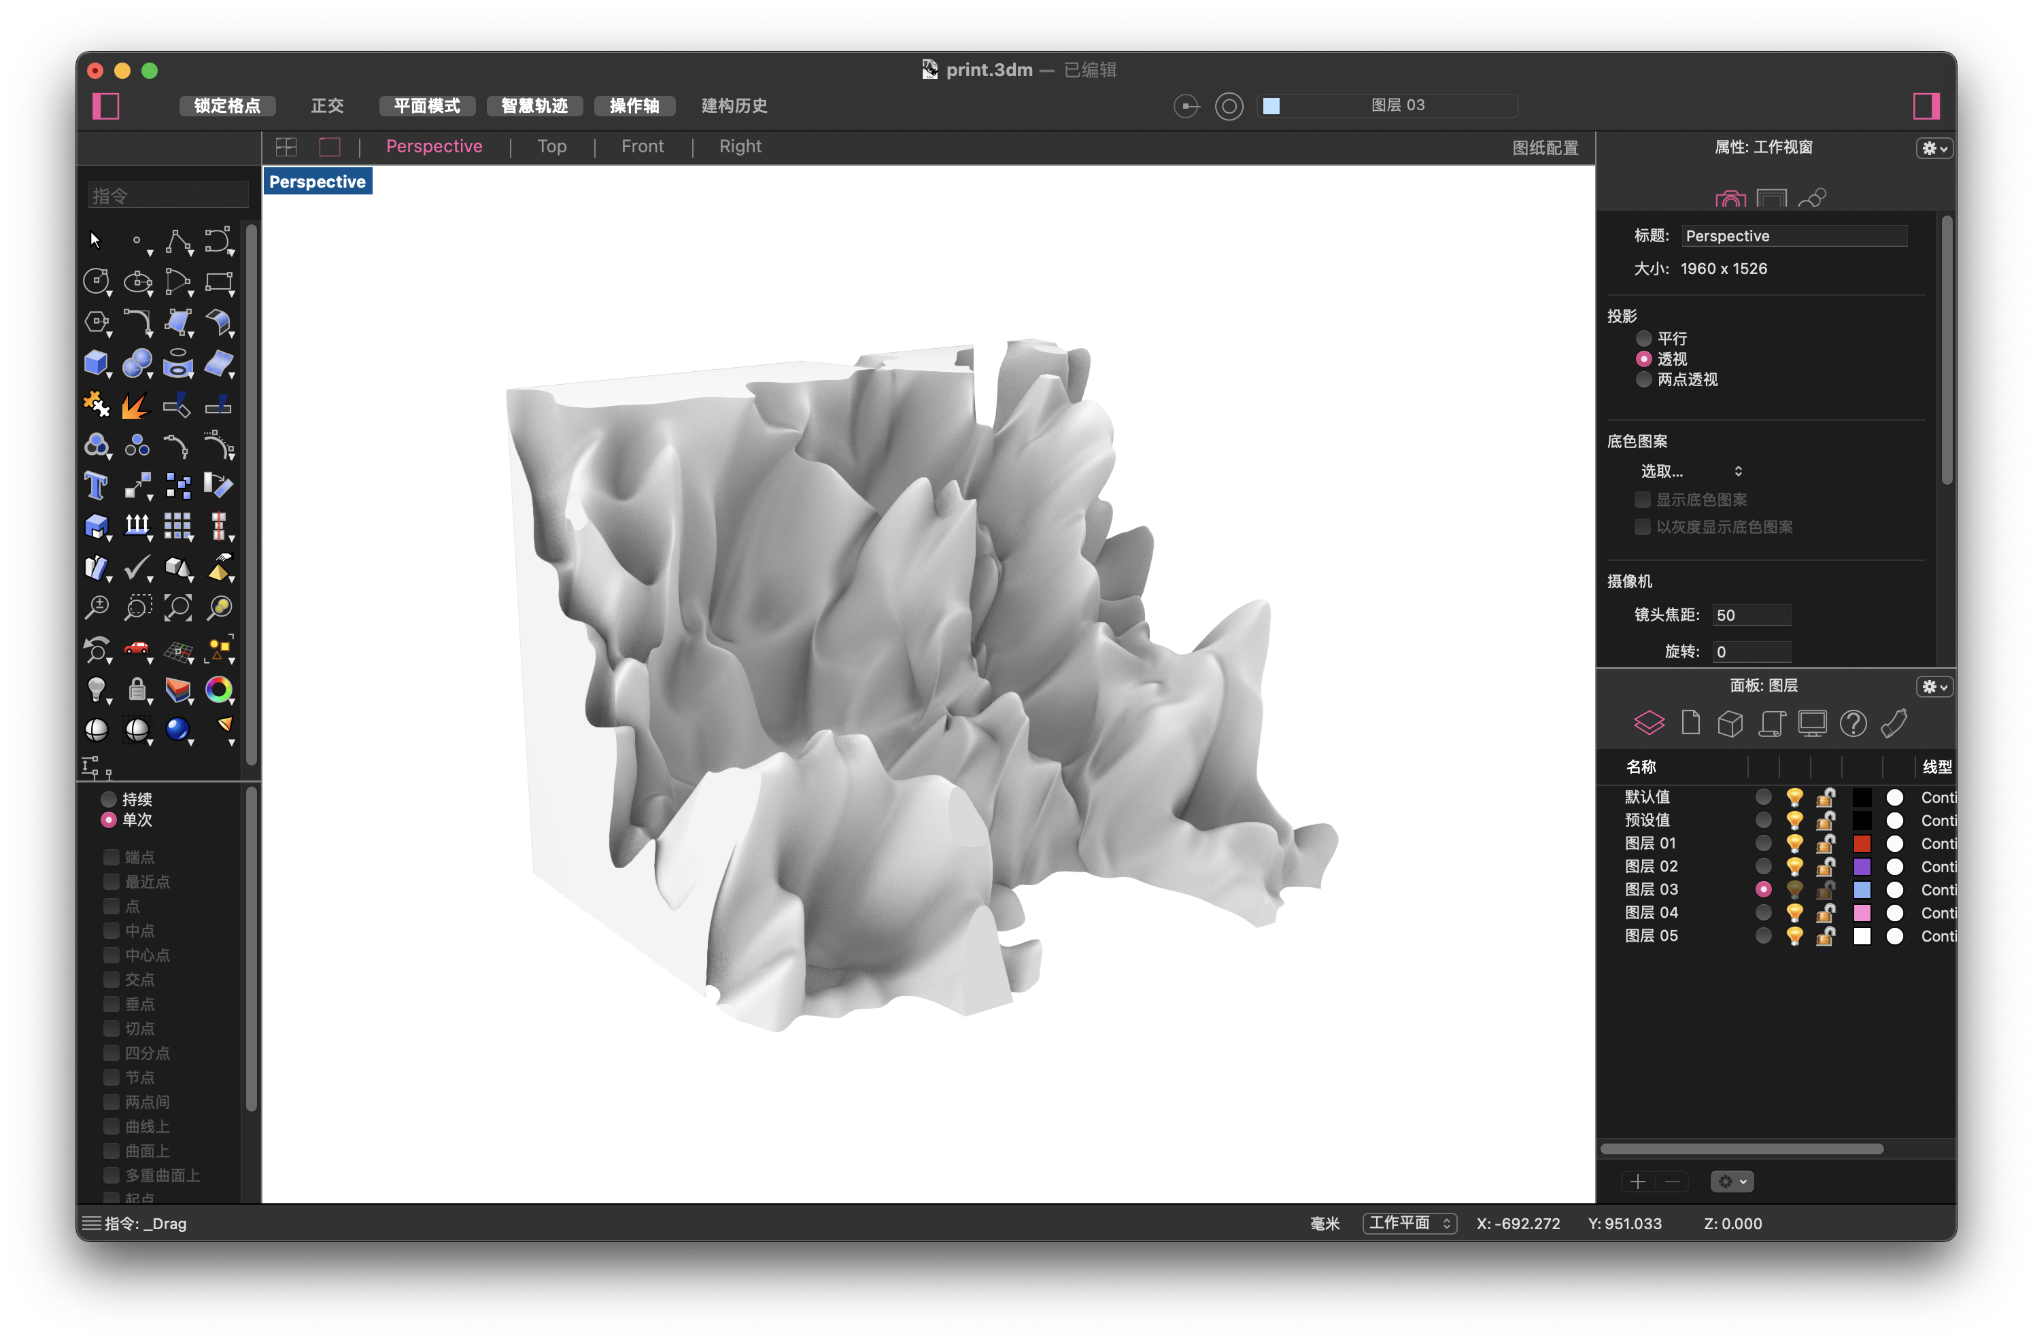
Task: Toggle the 图层 04 lock icon
Action: tap(1825, 912)
